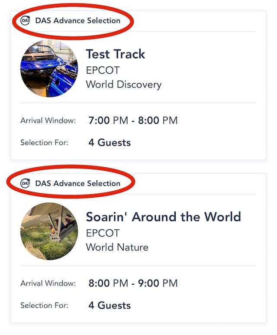This screenshot has height=335, width=277.
Task: Select the Test Track title
Action: click(116, 54)
